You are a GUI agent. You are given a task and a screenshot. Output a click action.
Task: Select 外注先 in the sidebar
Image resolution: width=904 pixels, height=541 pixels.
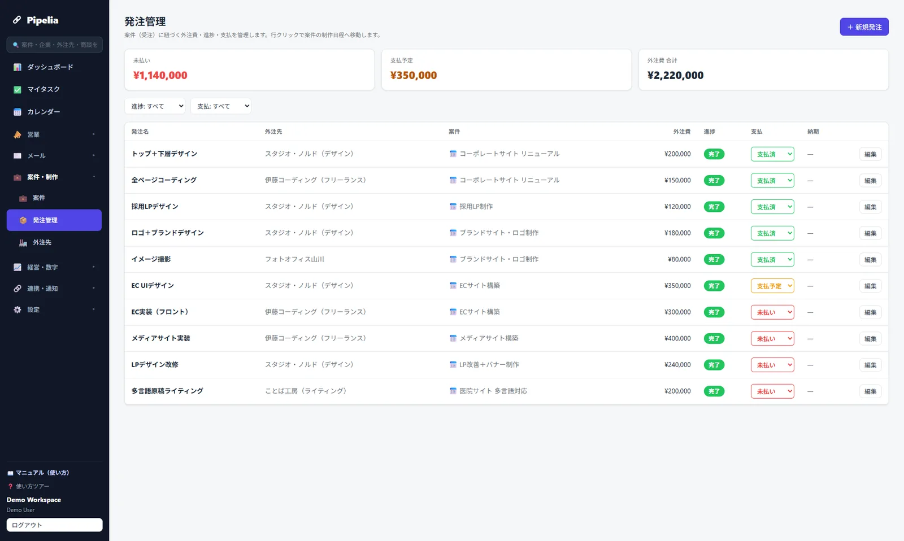(54, 243)
